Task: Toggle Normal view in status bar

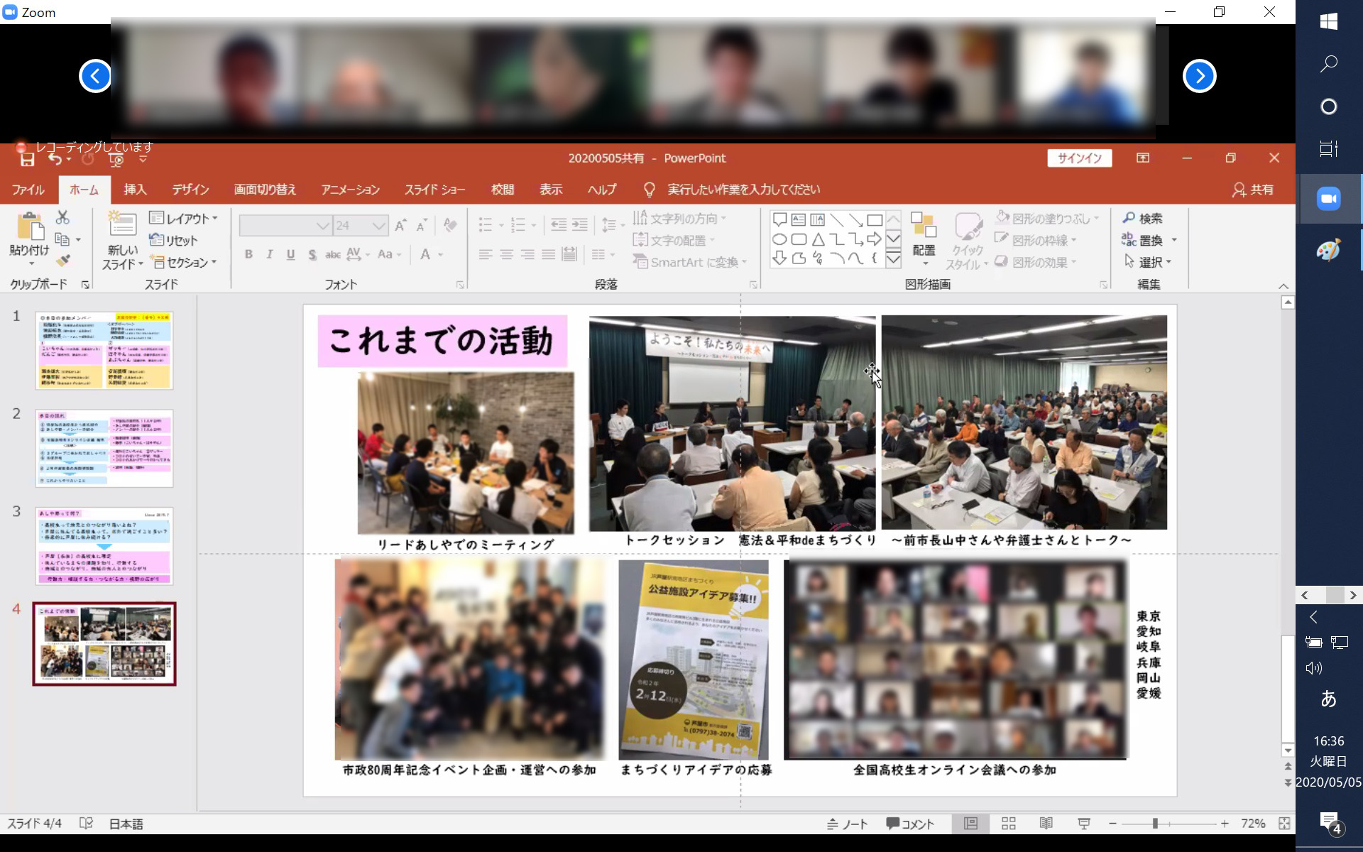Action: pyautogui.click(x=970, y=824)
